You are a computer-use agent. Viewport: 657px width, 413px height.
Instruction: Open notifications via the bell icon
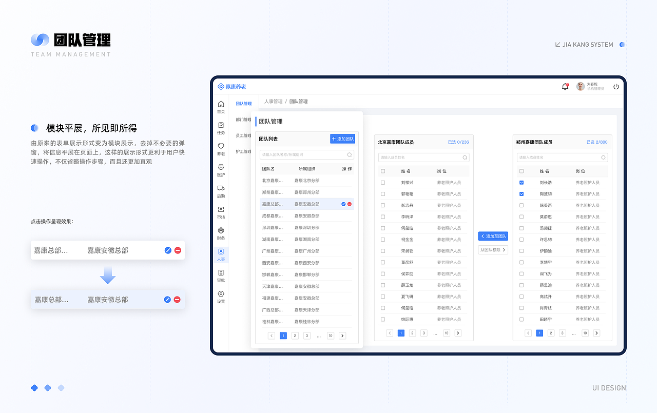565,86
